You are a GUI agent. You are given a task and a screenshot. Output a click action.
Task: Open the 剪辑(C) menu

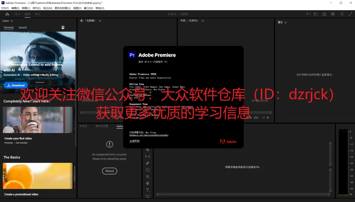pos(26,8)
